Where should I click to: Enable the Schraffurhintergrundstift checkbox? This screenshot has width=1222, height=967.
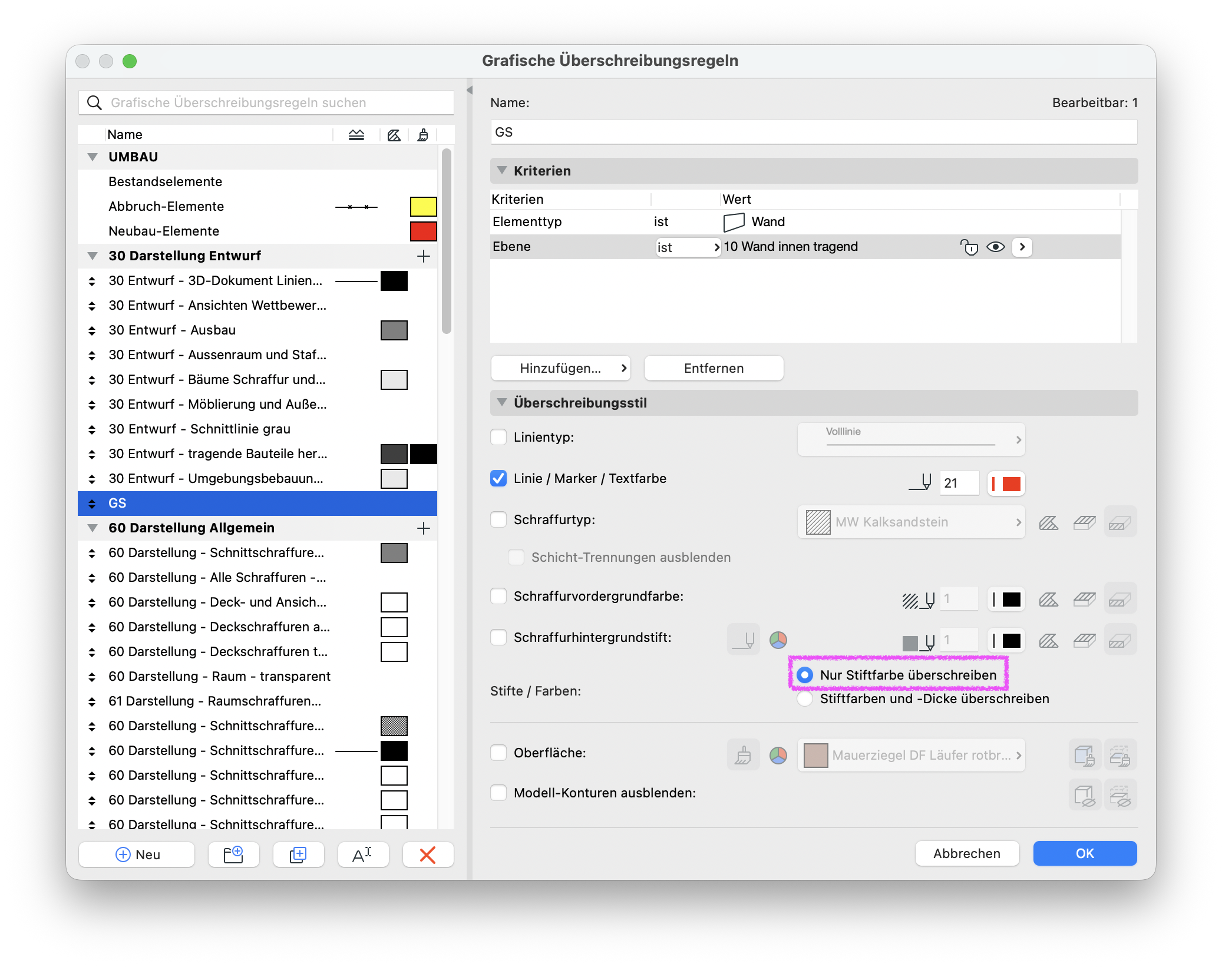498,637
